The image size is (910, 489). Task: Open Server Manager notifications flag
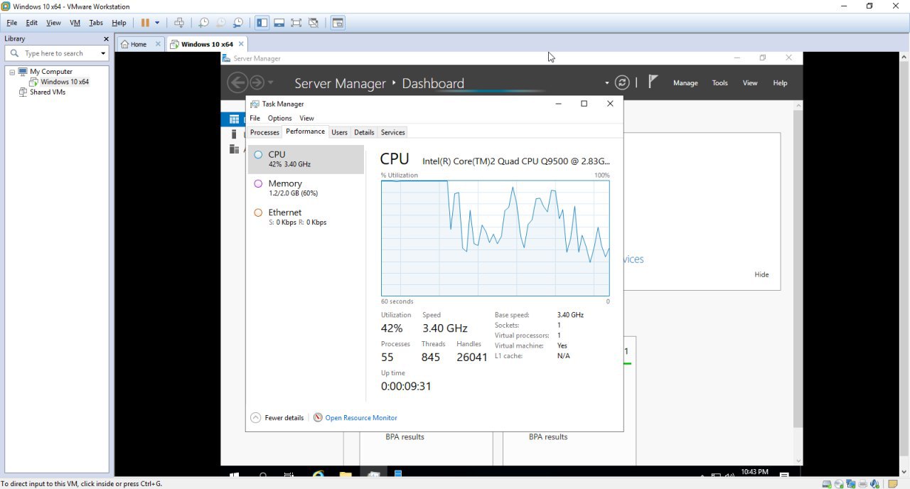pos(653,82)
